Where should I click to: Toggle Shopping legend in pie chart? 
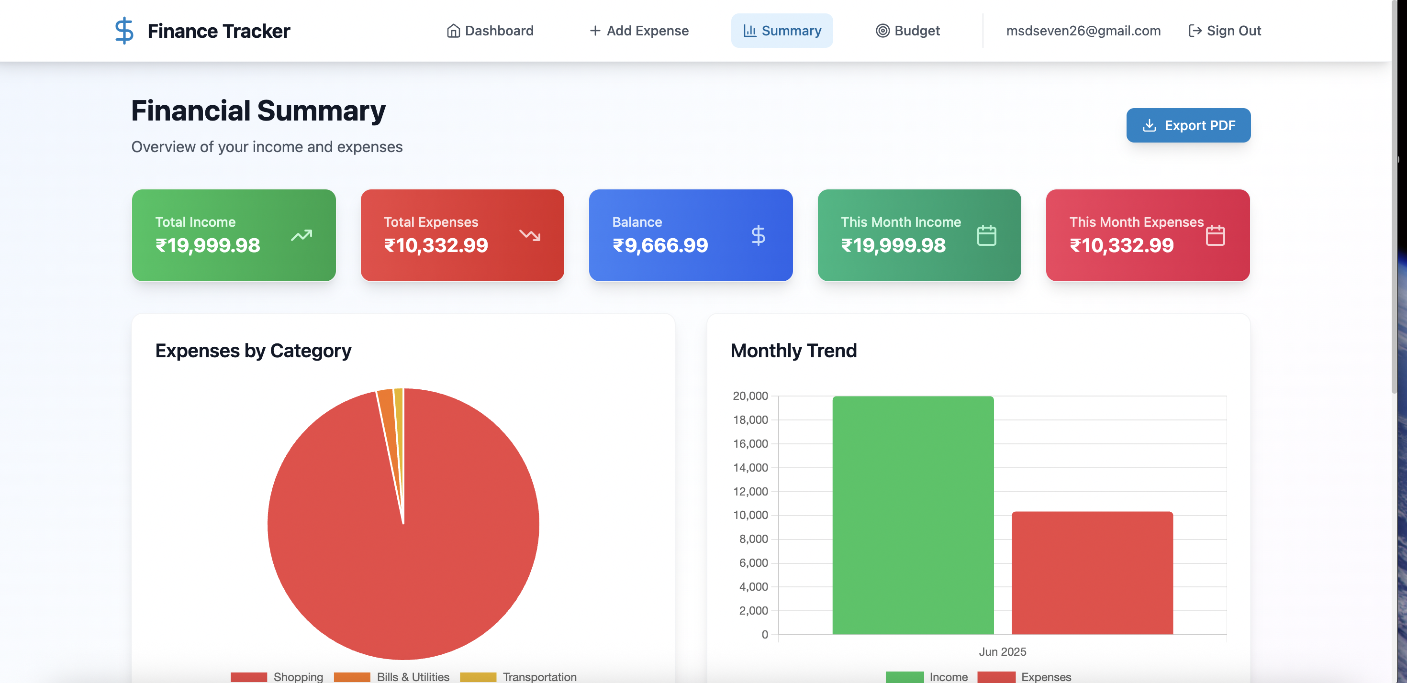(277, 676)
